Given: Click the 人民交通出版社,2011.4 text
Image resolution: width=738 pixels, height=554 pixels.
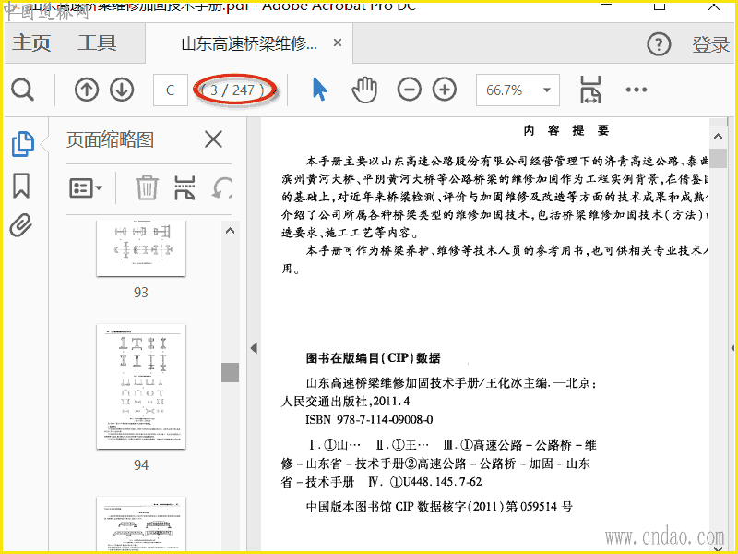Looking at the screenshot, I should (345, 402).
